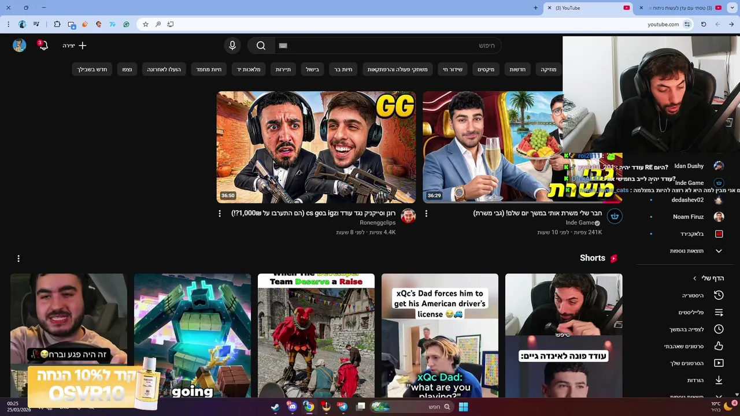
Task: Expand תוצאות נוספות under subscriptions
Action: tap(687, 251)
